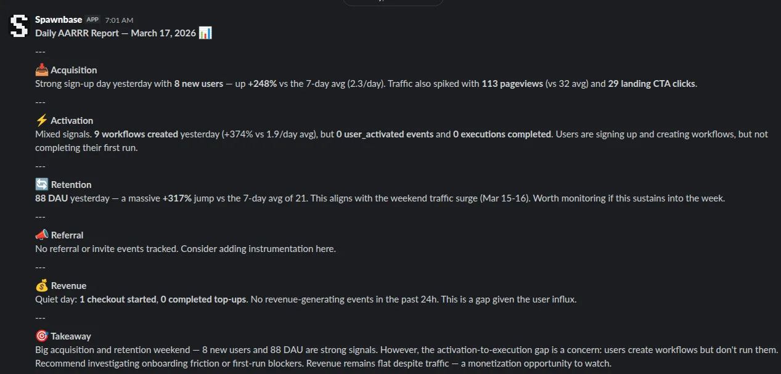Click the bold "88 DAU" figure under Retention
Image resolution: width=781 pixels, height=374 pixels.
click(x=52, y=198)
